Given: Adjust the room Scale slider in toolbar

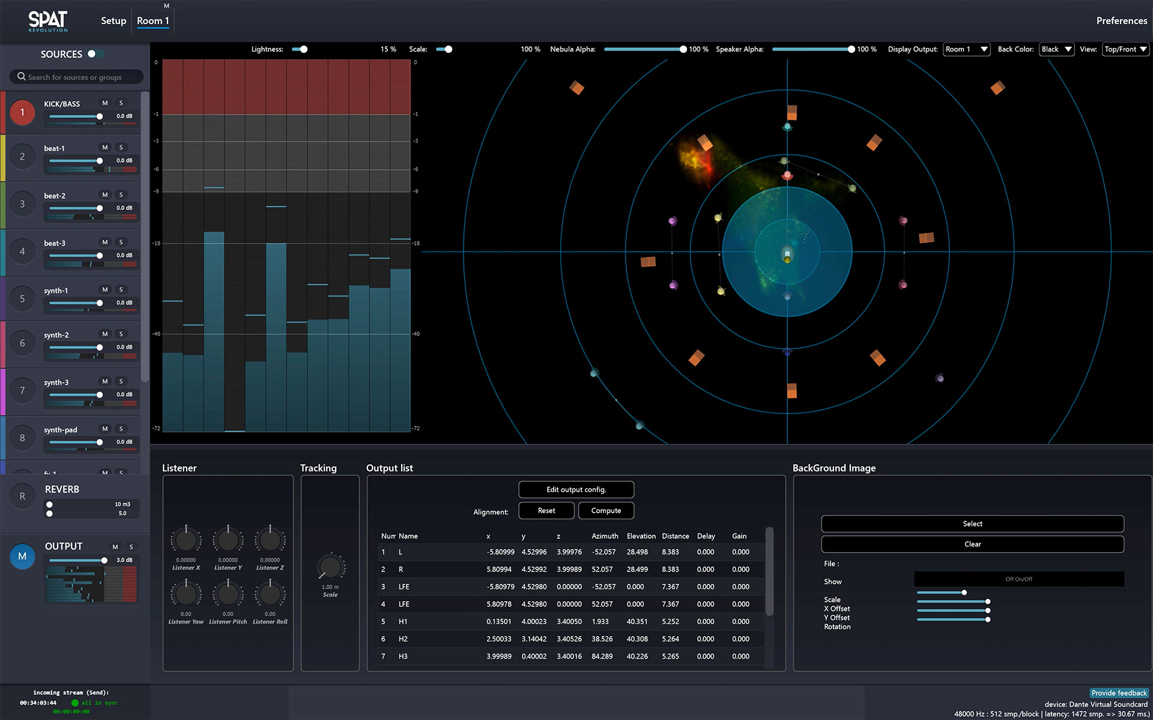Looking at the screenshot, I should pyautogui.click(x=444, y=49).
